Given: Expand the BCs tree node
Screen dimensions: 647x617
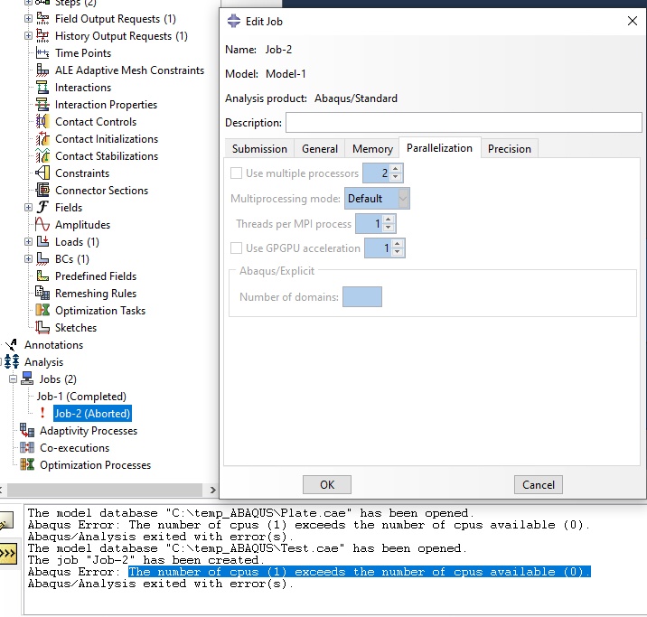Looking at the screenshot, I should coord(28,259).
